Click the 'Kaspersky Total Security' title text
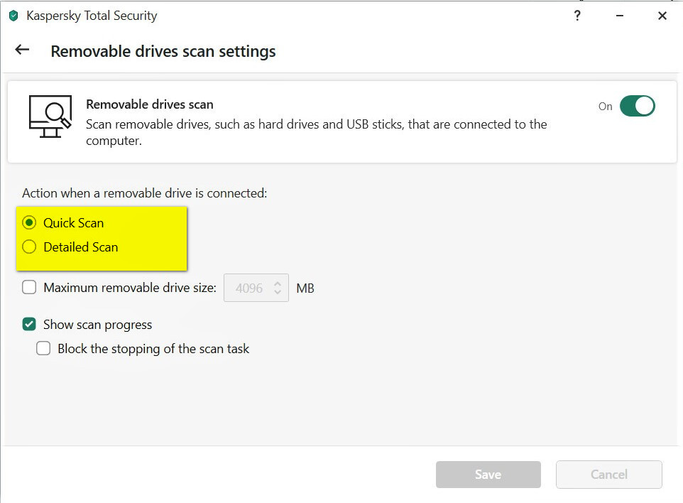Screen dimensions: 683x503 [x=92, y=16]
